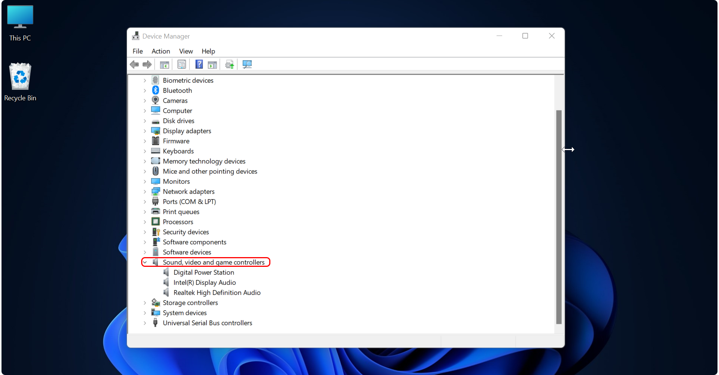Expand the Memory technology devices node
This screenshot has height=375, width=719.
tap(145, 161)
